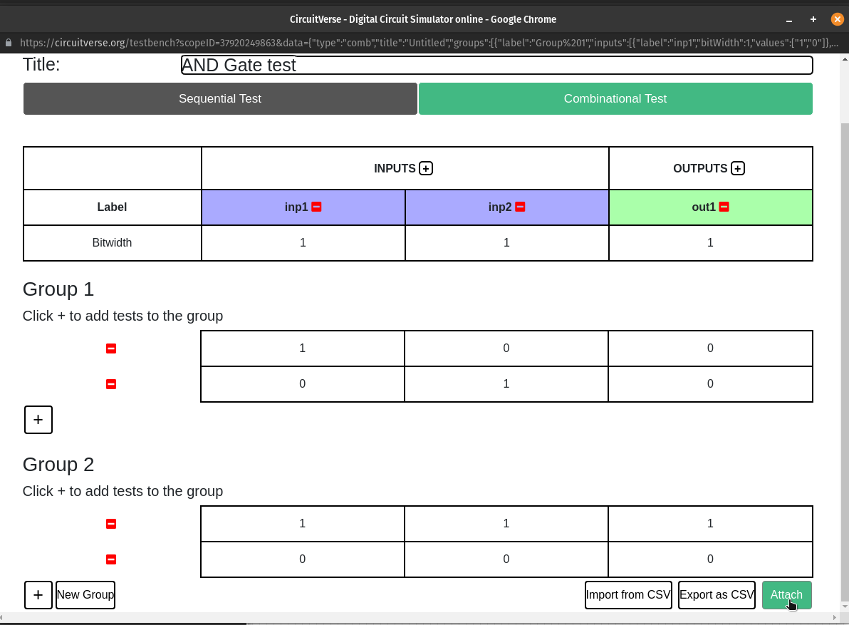Add a new output column with plus icon

[x=738, y=169]
